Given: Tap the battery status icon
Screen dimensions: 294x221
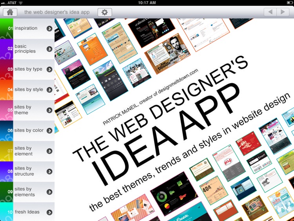Looking at the screenshot, I should pos(290,3).
